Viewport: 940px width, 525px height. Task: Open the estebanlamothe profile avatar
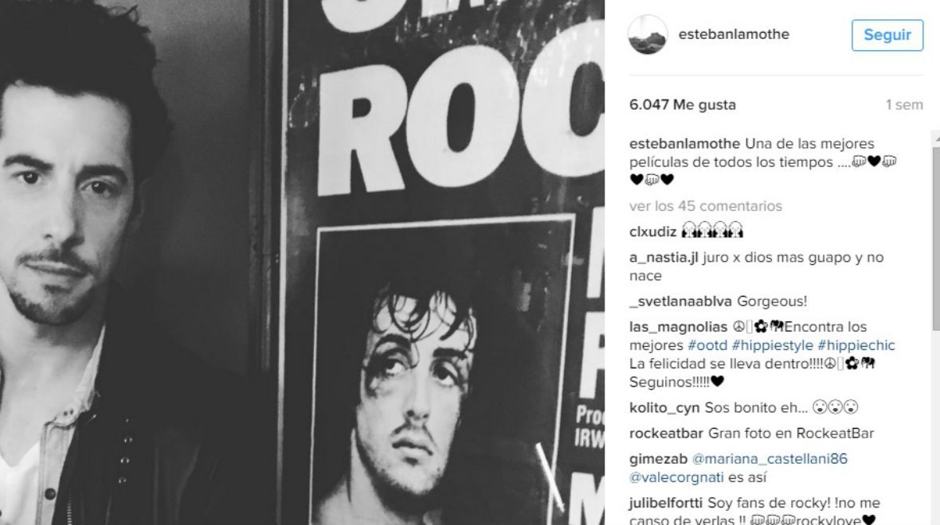coord(648,35)
